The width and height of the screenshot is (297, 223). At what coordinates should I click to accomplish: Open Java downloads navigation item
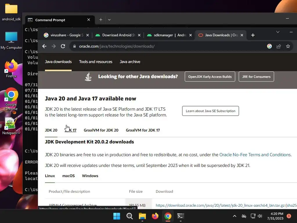[58, 62]
